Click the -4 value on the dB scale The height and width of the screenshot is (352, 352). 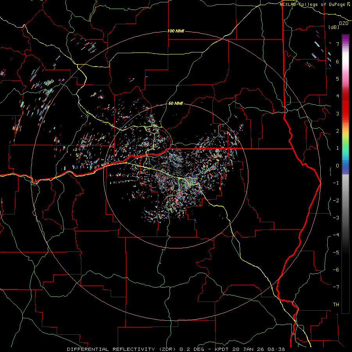coord(336,235)
